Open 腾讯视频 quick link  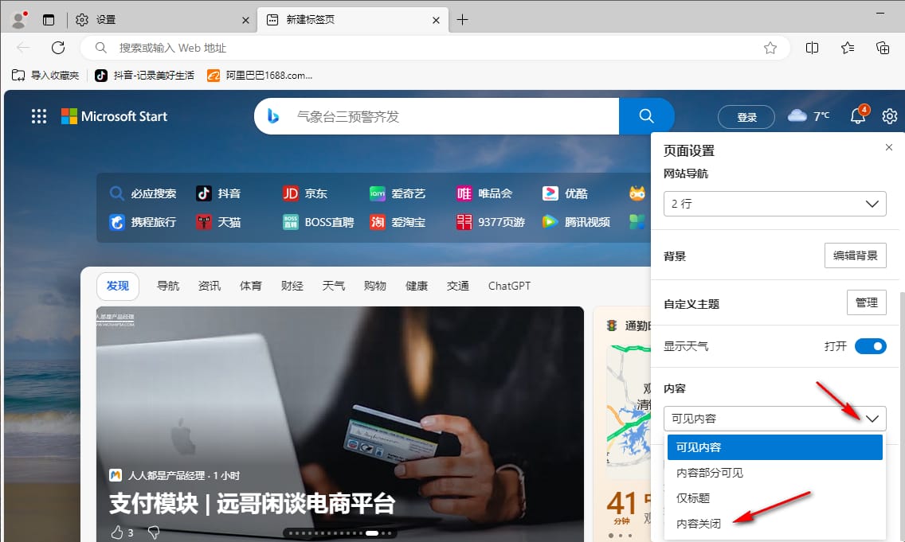(576, 222)
